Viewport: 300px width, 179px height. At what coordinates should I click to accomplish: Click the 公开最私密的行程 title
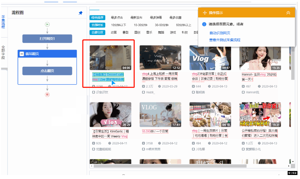[x=260, y=133]
